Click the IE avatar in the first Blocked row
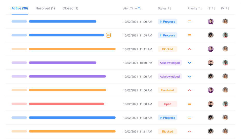 211,49
